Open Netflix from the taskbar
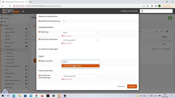The image size is (175, 98). tap(48, 96)
